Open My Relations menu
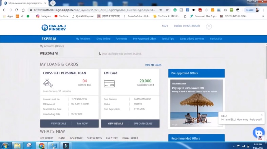The image size is (267, 149). point(83,39)
